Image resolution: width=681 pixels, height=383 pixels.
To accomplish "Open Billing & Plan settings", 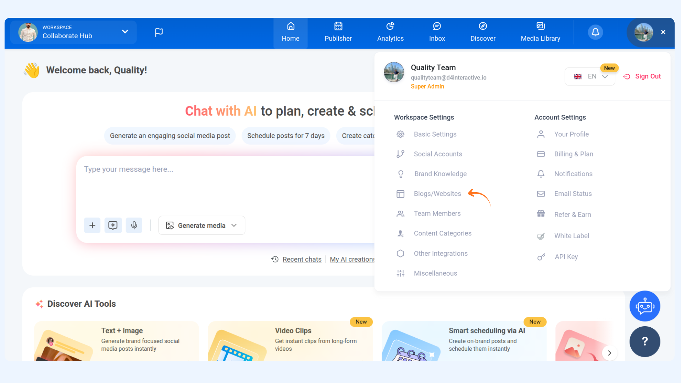I will click(x=573, y=154).
